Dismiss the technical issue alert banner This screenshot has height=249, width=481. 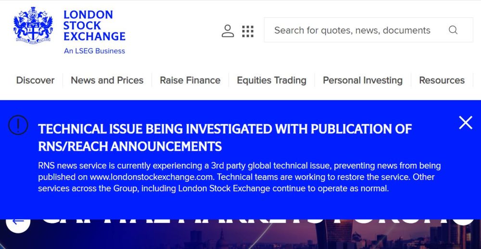click(x=465, y=123)
